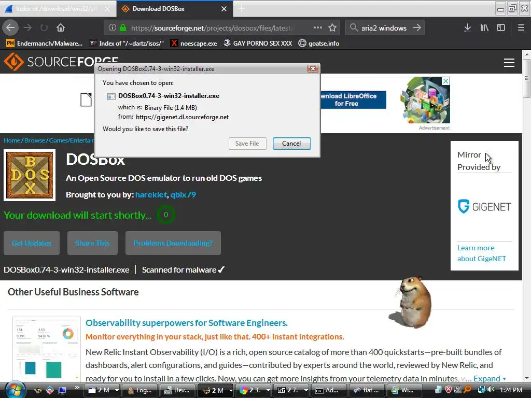The width and height of the screenshot is (531, 398).
Task: Close the LibreOffice advertisement with X
Action: [x=445, y=81]
